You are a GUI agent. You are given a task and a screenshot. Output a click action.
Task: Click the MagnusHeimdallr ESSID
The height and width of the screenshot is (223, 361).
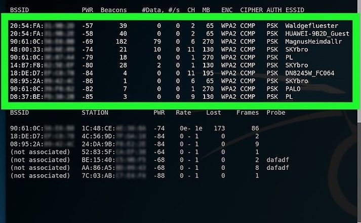click(309, 41)
